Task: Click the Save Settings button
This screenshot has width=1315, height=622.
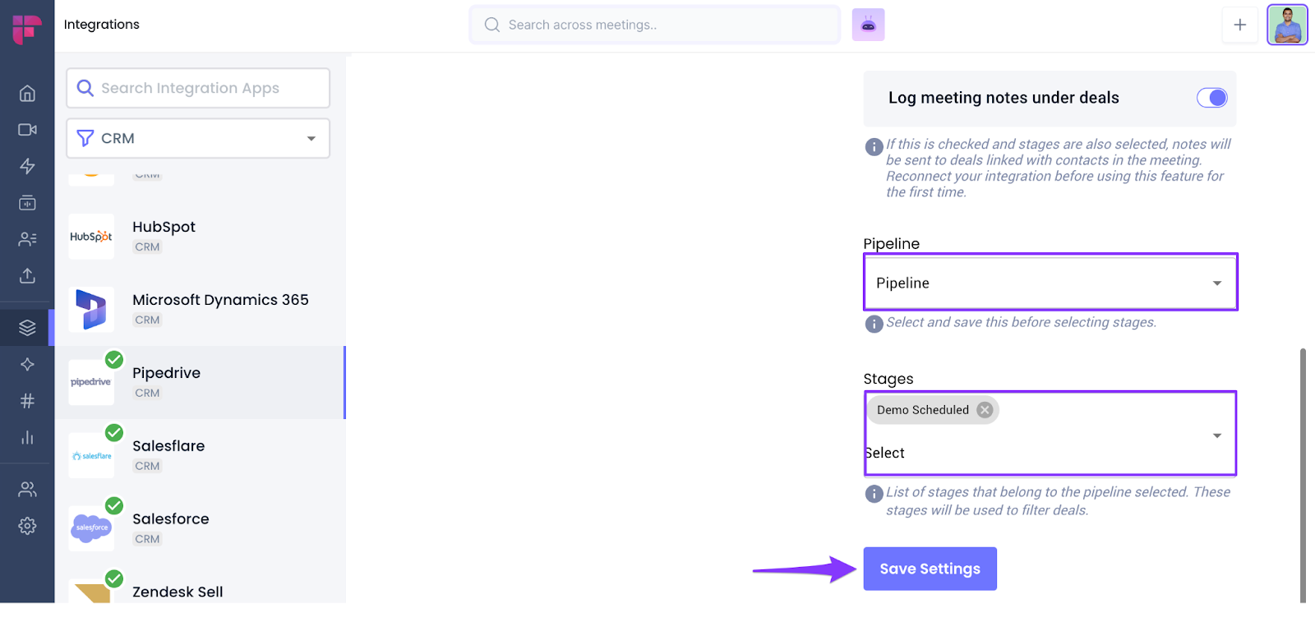Action: [x=930, y=569]
